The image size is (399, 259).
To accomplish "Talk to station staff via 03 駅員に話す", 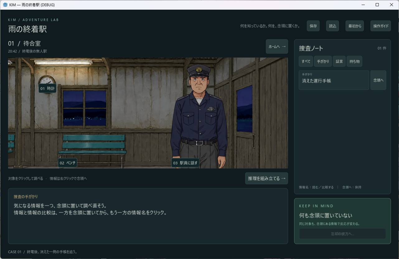I will click(x=185, y=163).
